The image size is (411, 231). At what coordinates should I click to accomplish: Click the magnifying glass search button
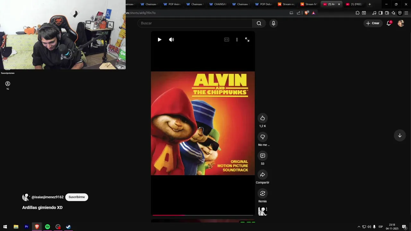259,23
